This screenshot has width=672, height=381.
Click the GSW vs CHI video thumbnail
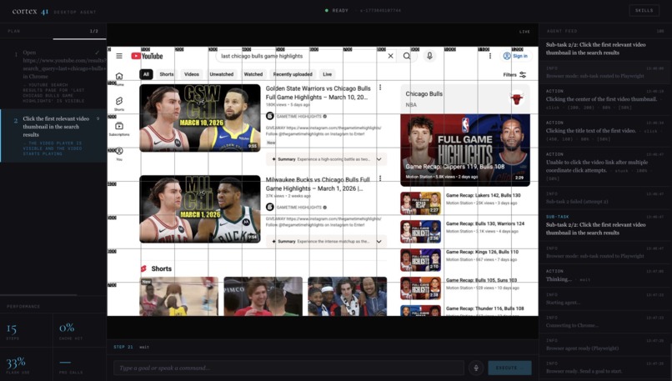(200, 118)
